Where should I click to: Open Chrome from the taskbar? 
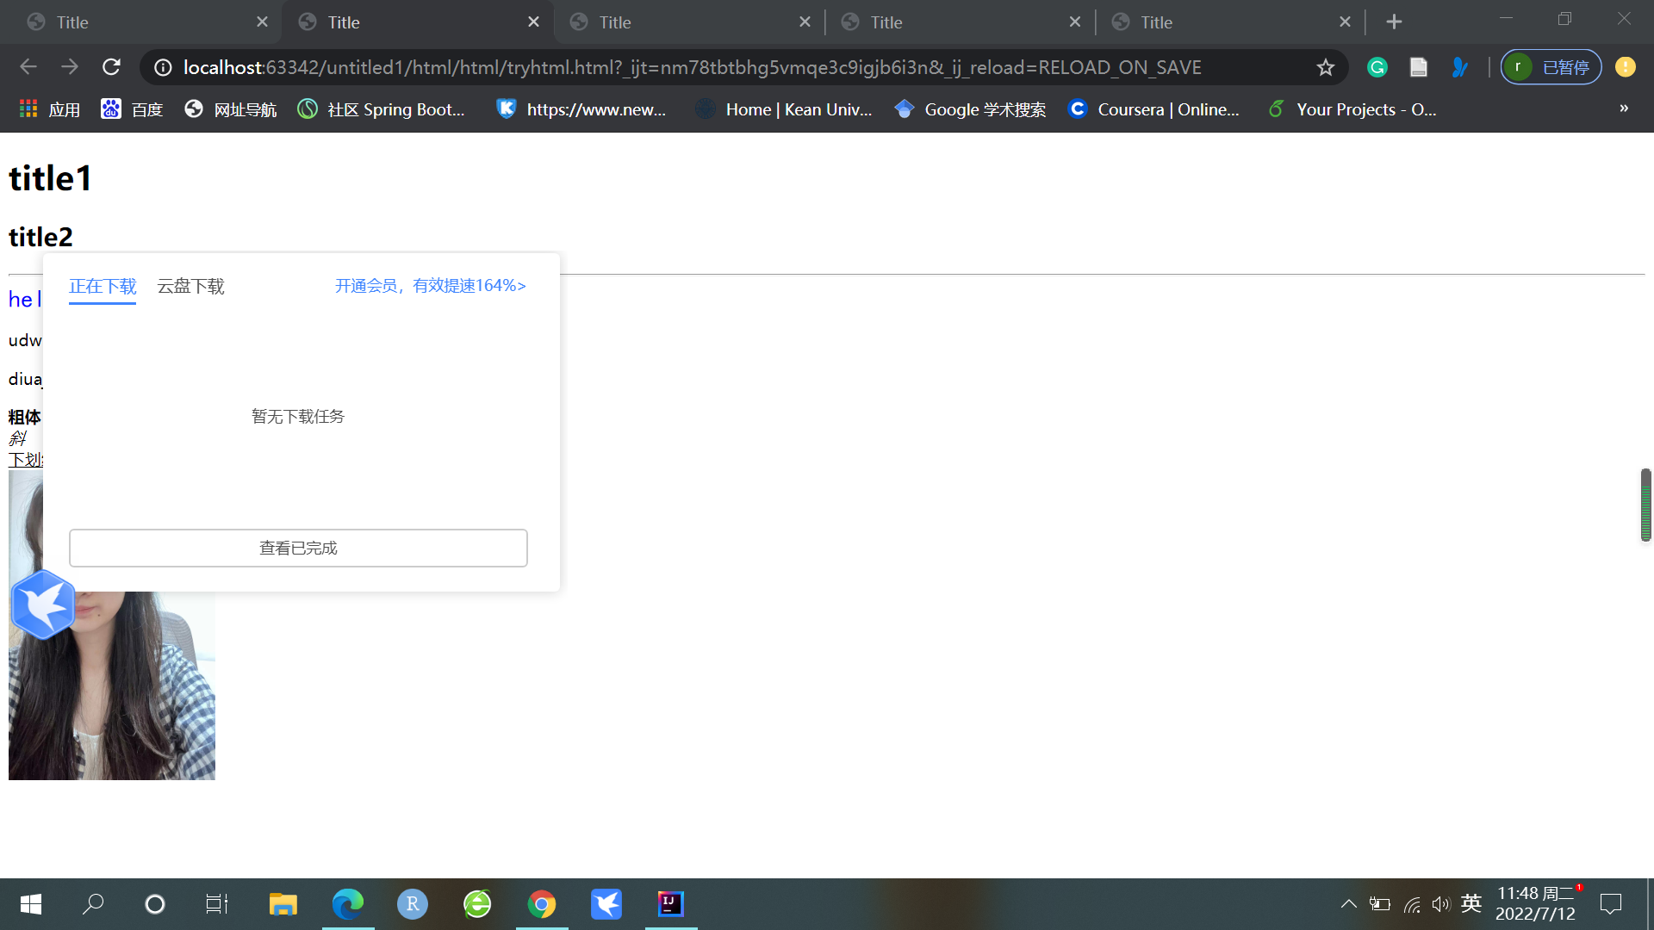click(542, 904)
